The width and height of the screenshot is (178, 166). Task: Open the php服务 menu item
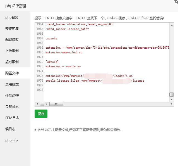point(12,17)
